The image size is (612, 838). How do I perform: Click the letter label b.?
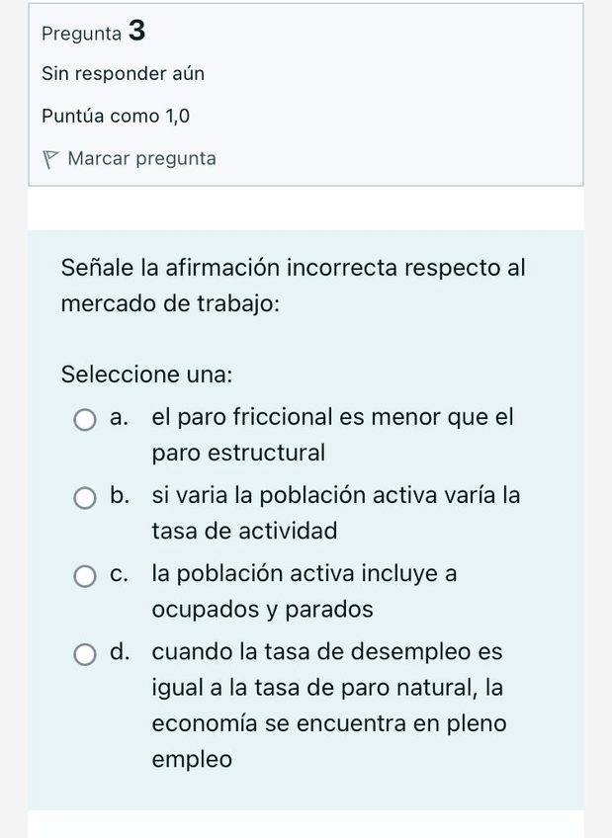pyautogui.click(x=121, y=496)
